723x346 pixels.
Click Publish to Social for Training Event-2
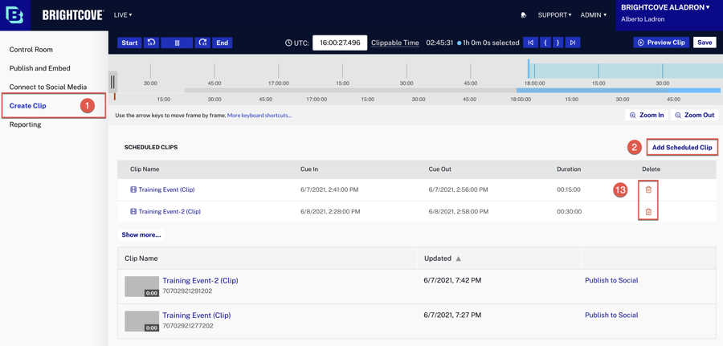pos(611,281)
